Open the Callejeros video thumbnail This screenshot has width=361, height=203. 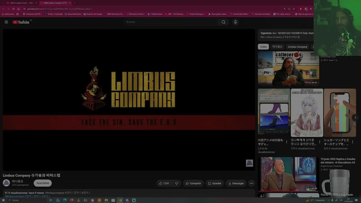coord(289,69)
